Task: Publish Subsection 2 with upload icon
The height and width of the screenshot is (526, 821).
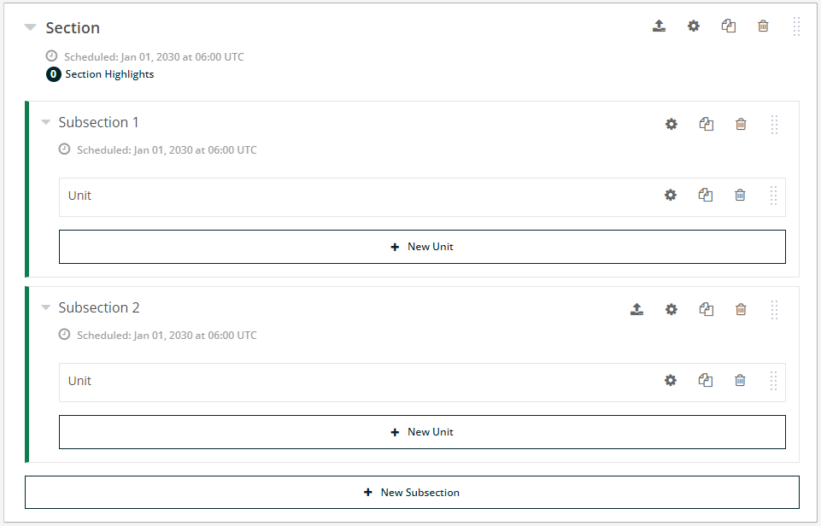Action: [x=636, y=309]
